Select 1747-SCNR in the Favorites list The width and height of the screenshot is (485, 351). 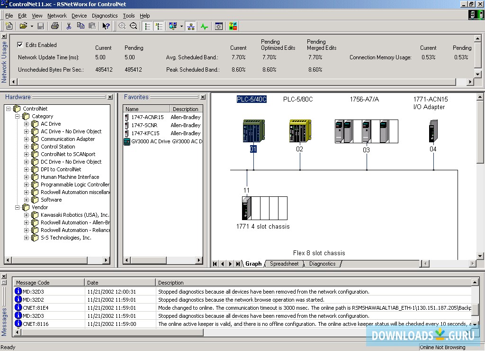click(x=144, y=125)
